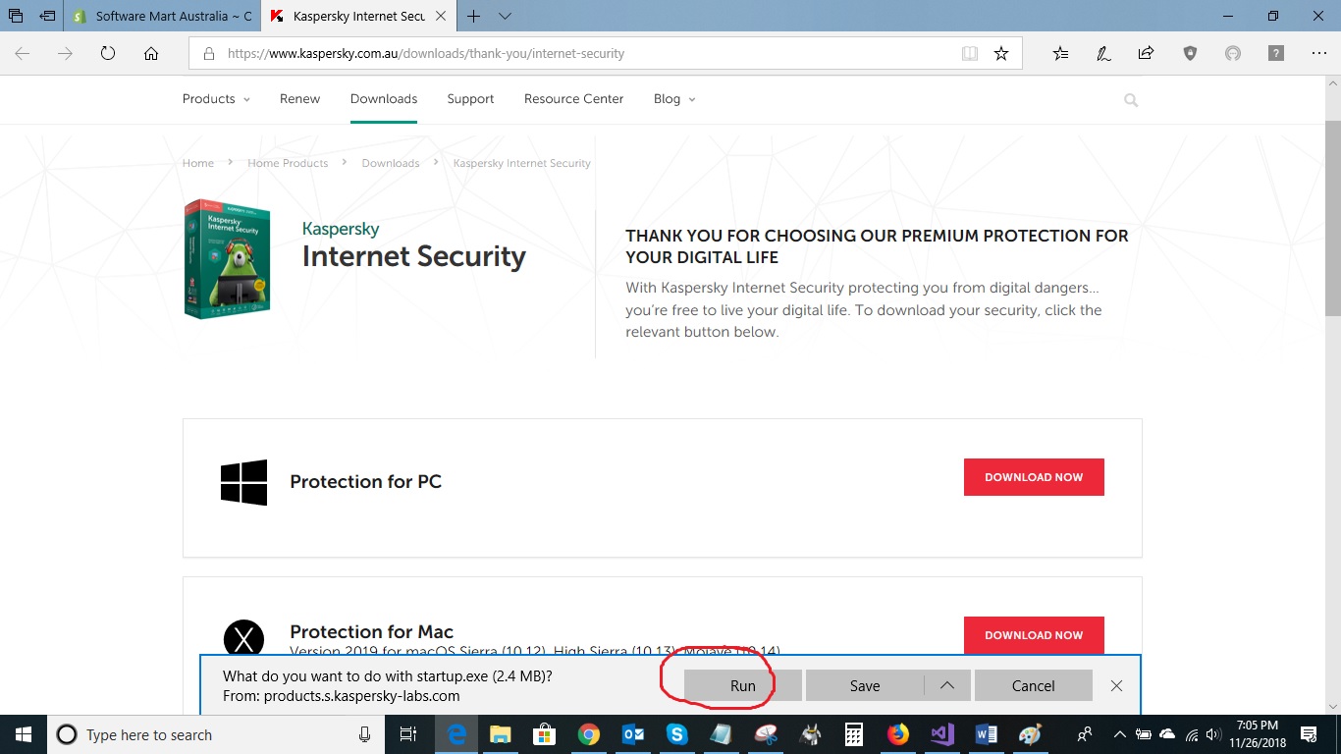Screen dimensions: 1341x754
Task: Open a new tab with plus button
Action: (474, 16)
